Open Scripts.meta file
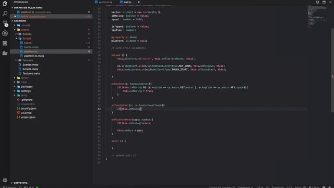The width and height of the screenshot is (334, 188). point(30,69)
